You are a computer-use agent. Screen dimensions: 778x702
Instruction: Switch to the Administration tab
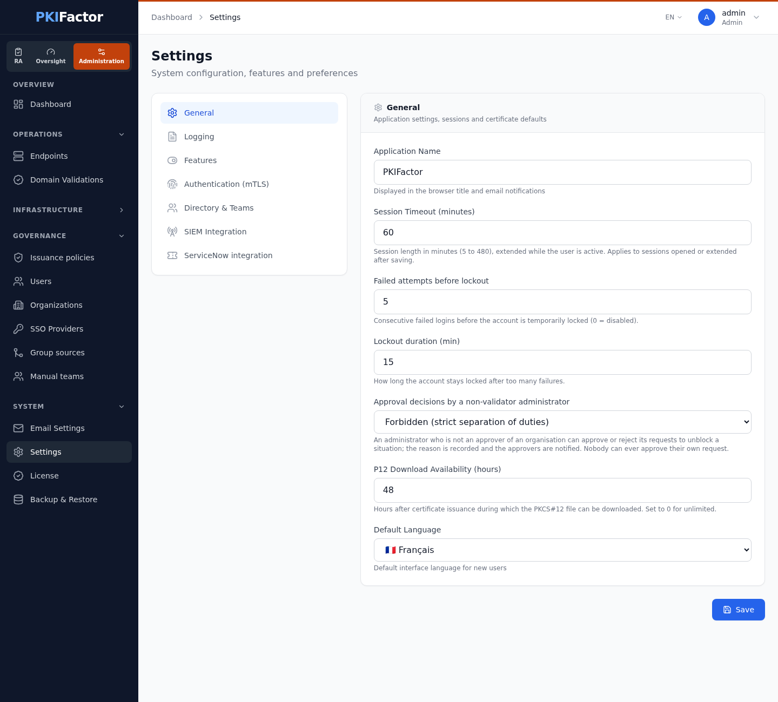102,56
